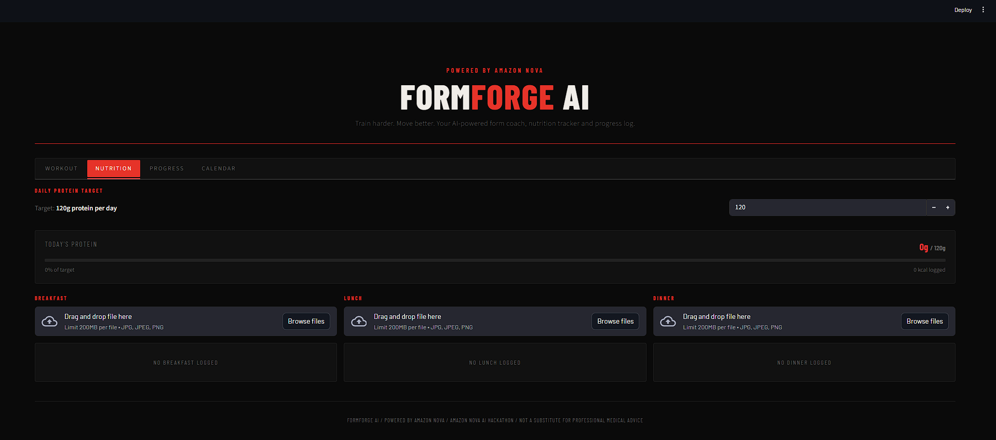The width and height of the screenshot is (996, 440).
Task: Click the 'Target: 120g protein per day' text
Action: pos(76,208)
